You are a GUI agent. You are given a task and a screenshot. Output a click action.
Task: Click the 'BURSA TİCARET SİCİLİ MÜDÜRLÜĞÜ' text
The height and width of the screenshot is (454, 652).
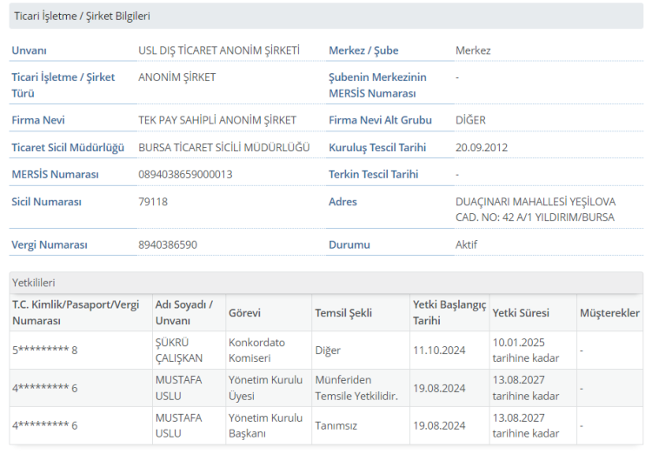point(224,148)
